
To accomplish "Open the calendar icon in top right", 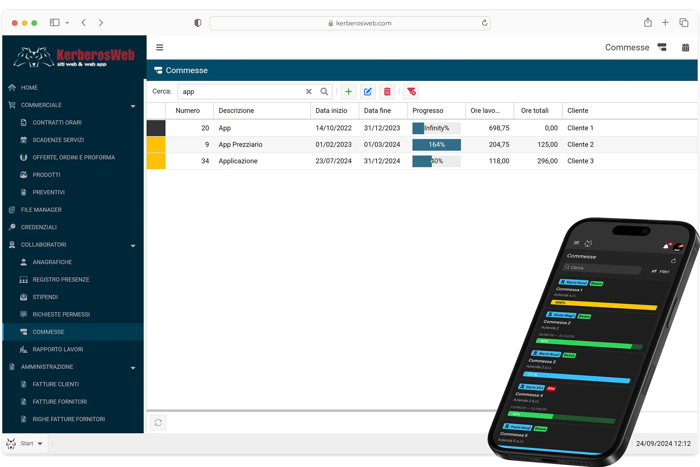I will coord(685,47).
